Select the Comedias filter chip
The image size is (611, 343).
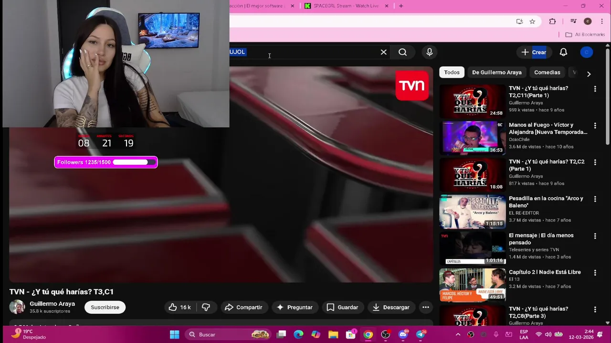(547, 72)
